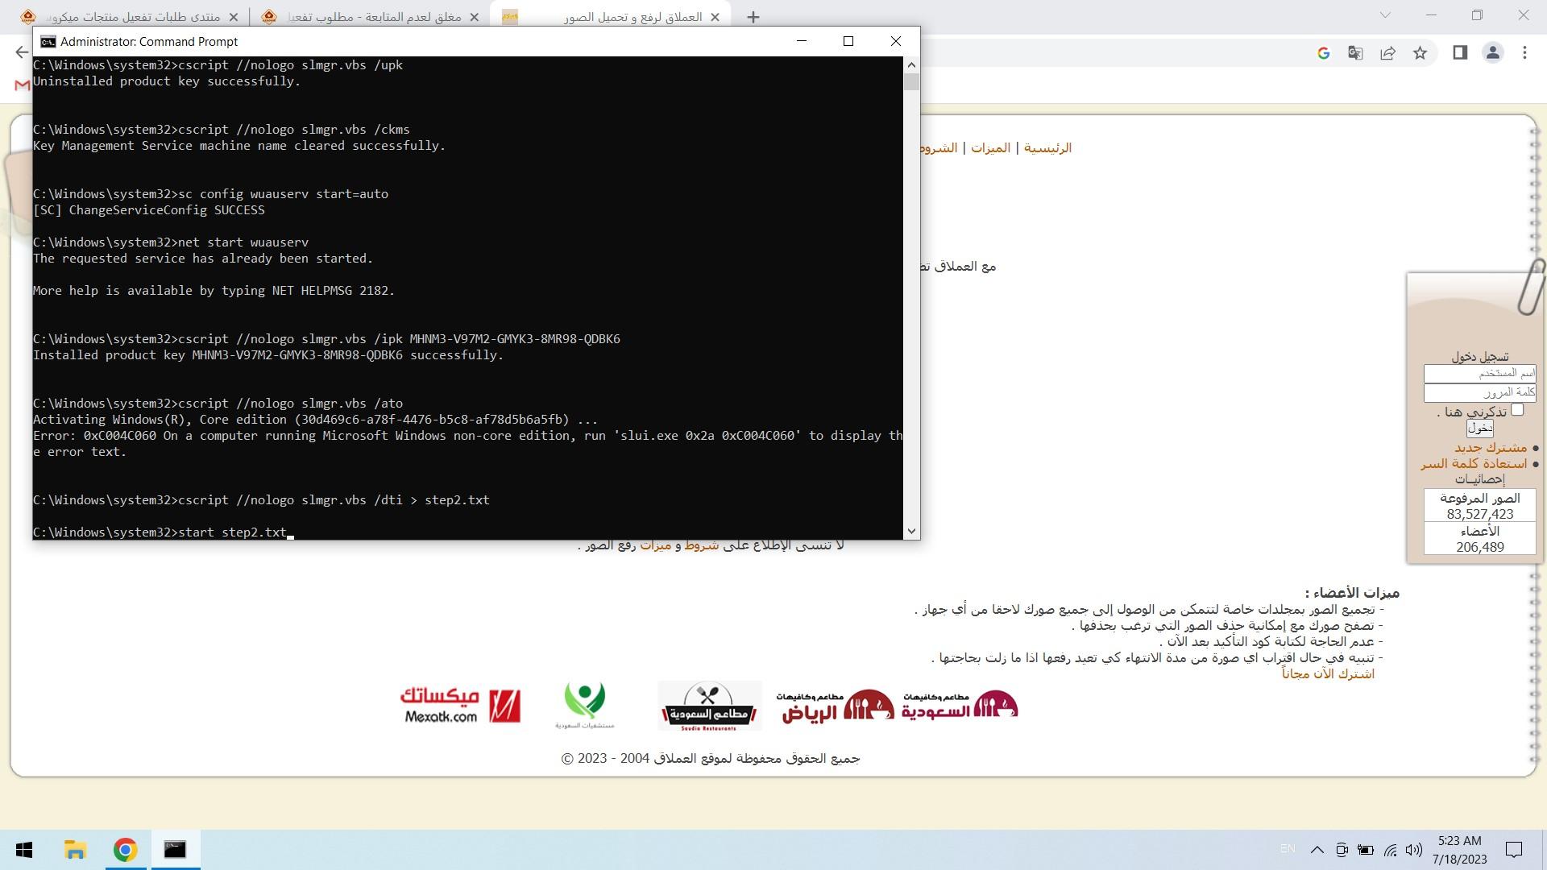
Task: Open the مطاعم وكافيهات الرياض banner
Action: point(835,706)
